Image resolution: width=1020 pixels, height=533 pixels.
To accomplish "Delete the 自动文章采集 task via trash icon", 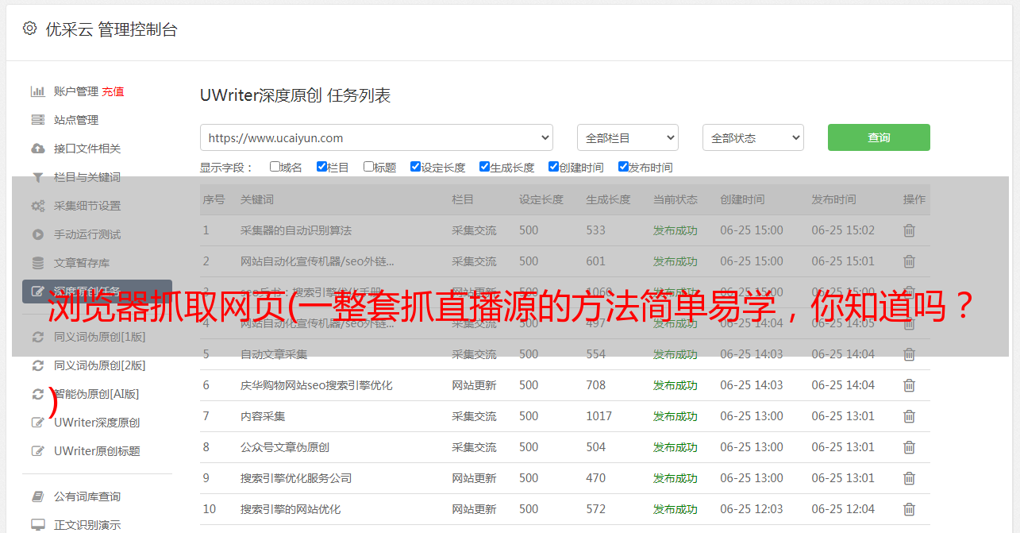I will 909,354.
